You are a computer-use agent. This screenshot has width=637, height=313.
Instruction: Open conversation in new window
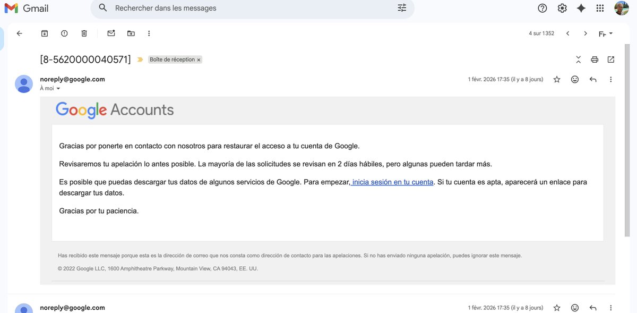click(x=611, y=60)
